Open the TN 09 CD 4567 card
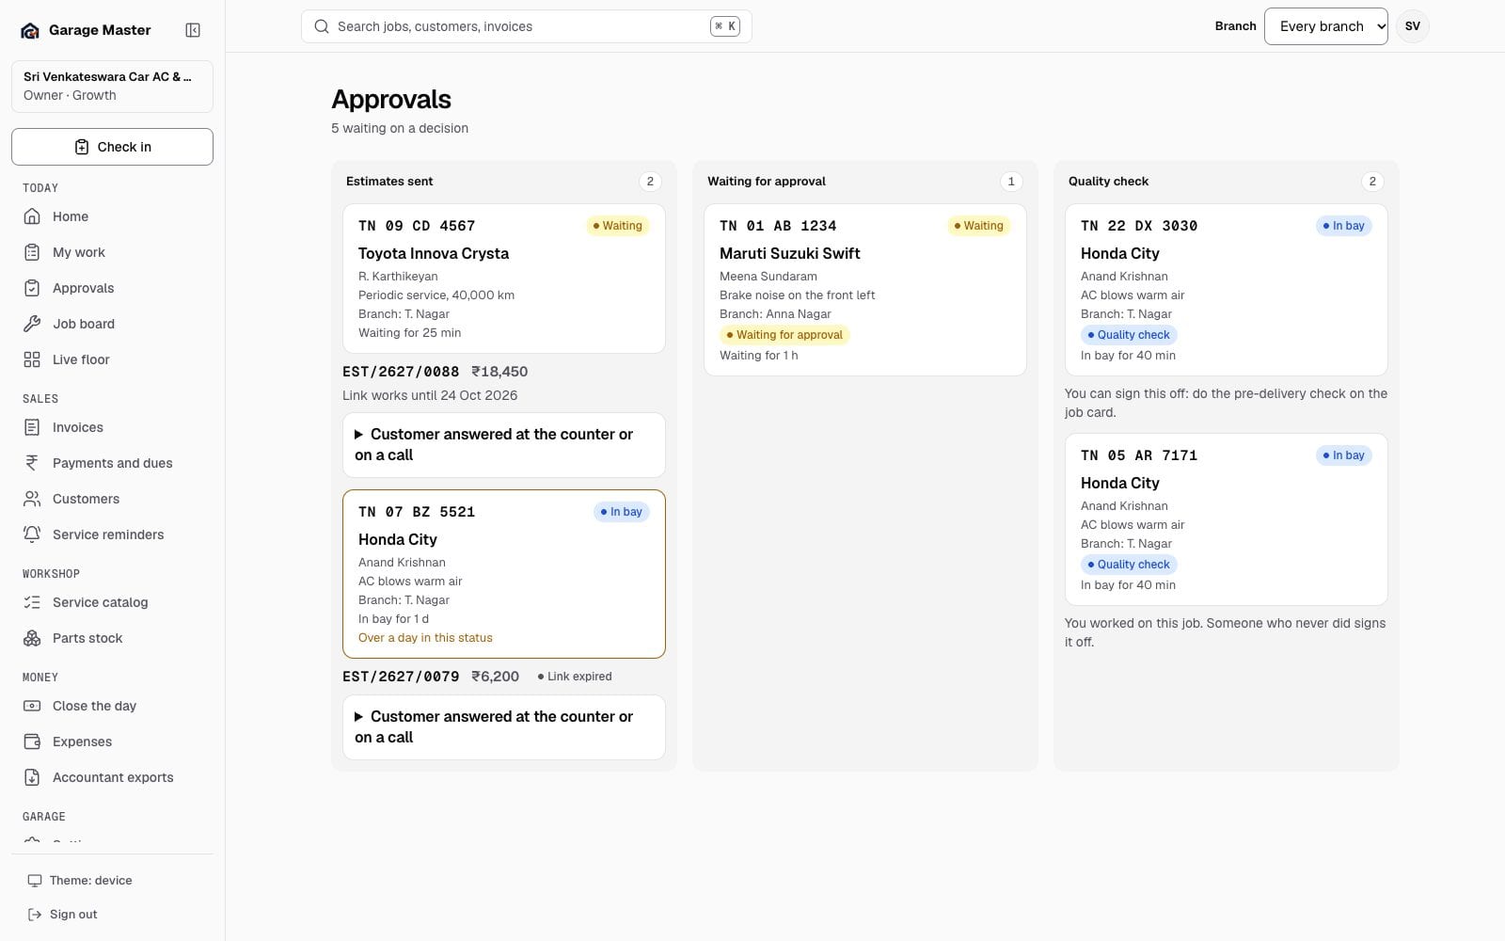1505x941 pixels. click(x=504, y=279)
